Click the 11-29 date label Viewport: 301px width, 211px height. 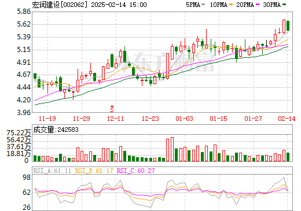82,119
